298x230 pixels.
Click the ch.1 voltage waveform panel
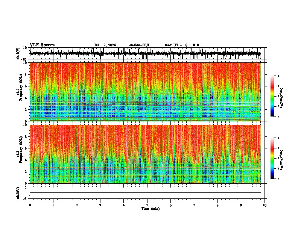(x=147, y=53)
